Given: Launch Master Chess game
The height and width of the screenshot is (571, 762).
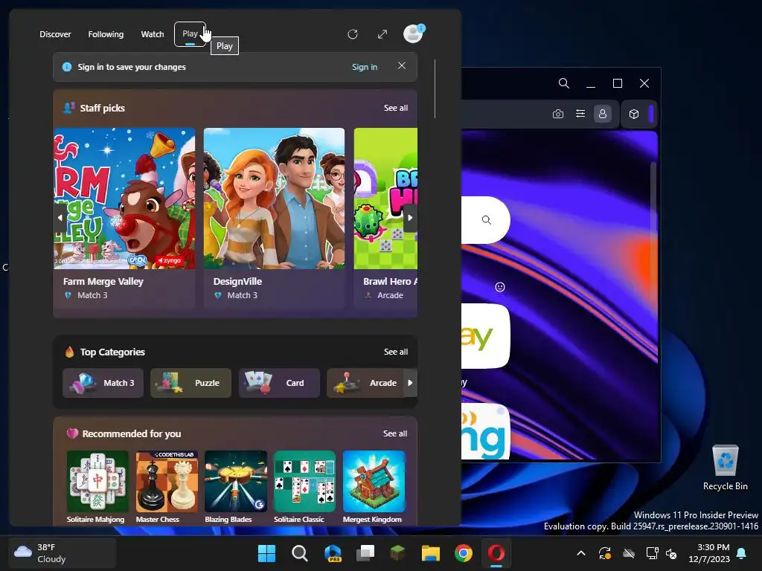Looking at the screenshot, I should (x=167, y=487).
